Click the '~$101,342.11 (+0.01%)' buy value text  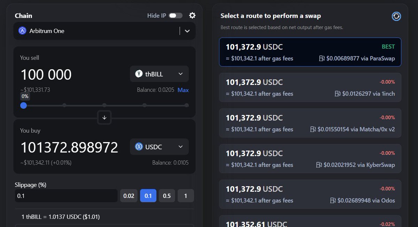(x=46, y=163)
